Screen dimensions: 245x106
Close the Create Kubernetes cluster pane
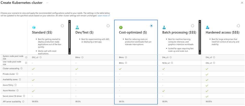(242, 3)
